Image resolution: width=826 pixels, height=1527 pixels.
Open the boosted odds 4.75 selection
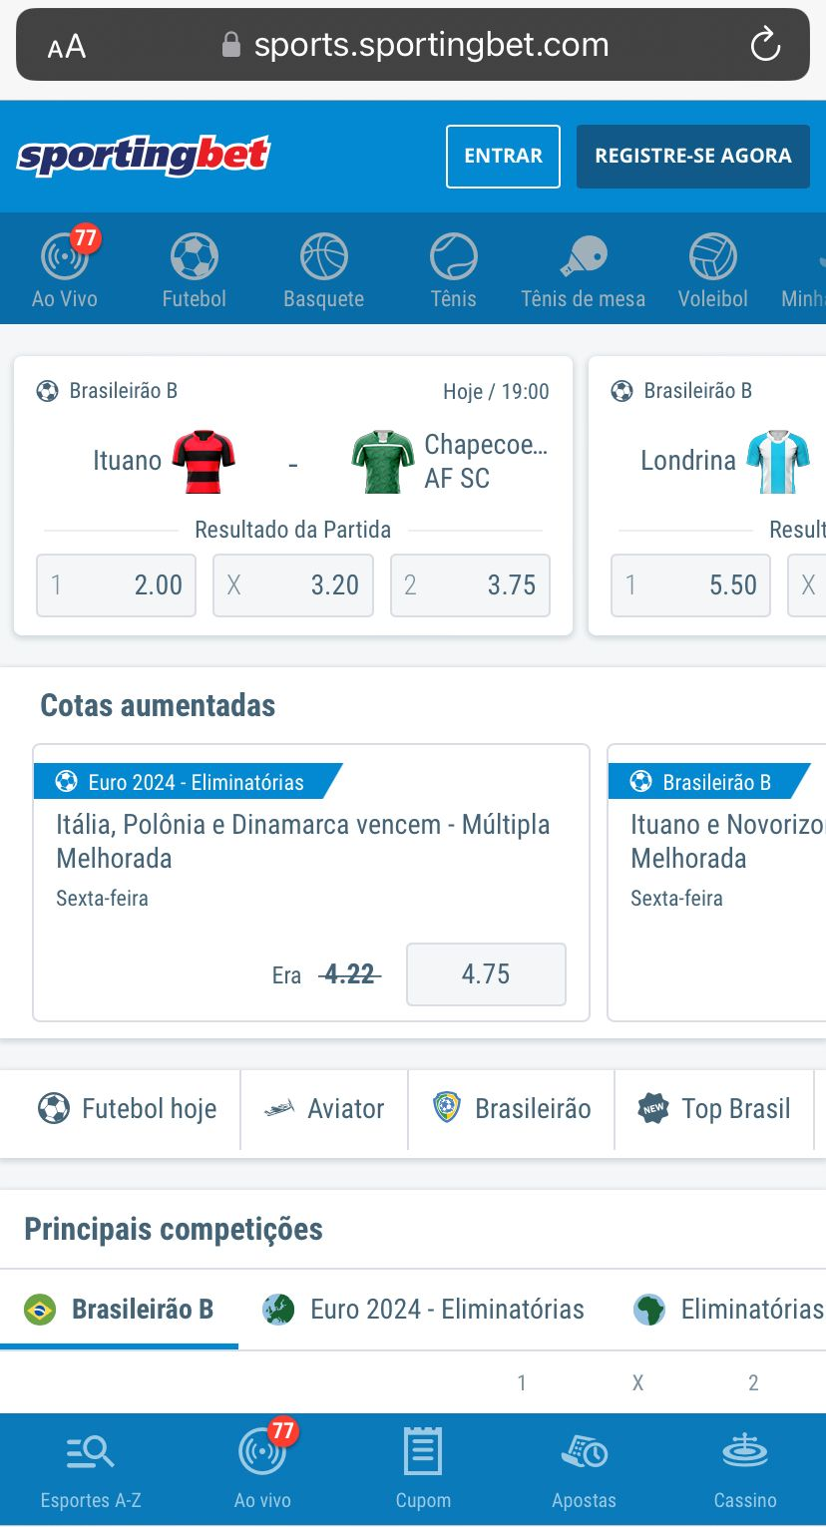click(x=486, y=974)
